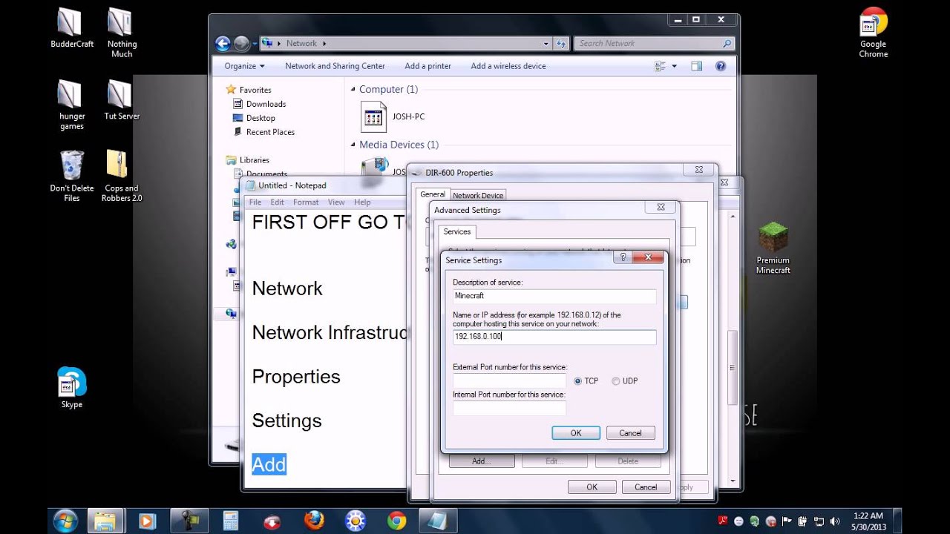
Task: Collapse the Media Devices (1) group
Action: pyautogui.click(x=353, y=145)
